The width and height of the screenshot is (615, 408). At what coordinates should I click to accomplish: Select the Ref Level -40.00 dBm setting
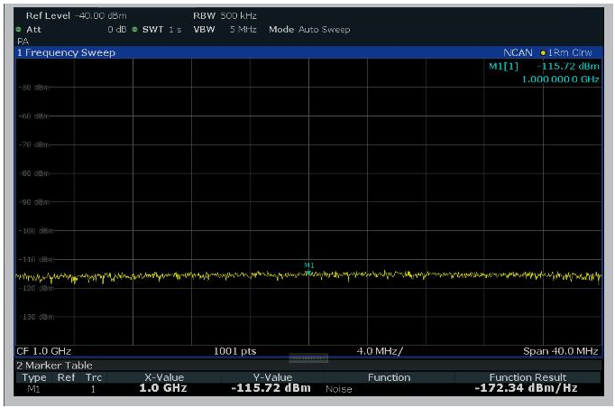[77, 17]
